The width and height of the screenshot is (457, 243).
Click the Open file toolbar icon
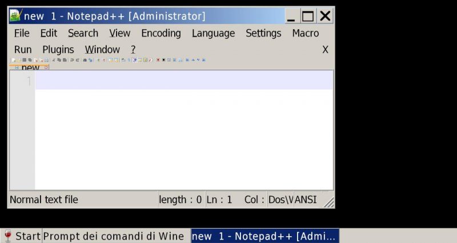coord(19,60)
